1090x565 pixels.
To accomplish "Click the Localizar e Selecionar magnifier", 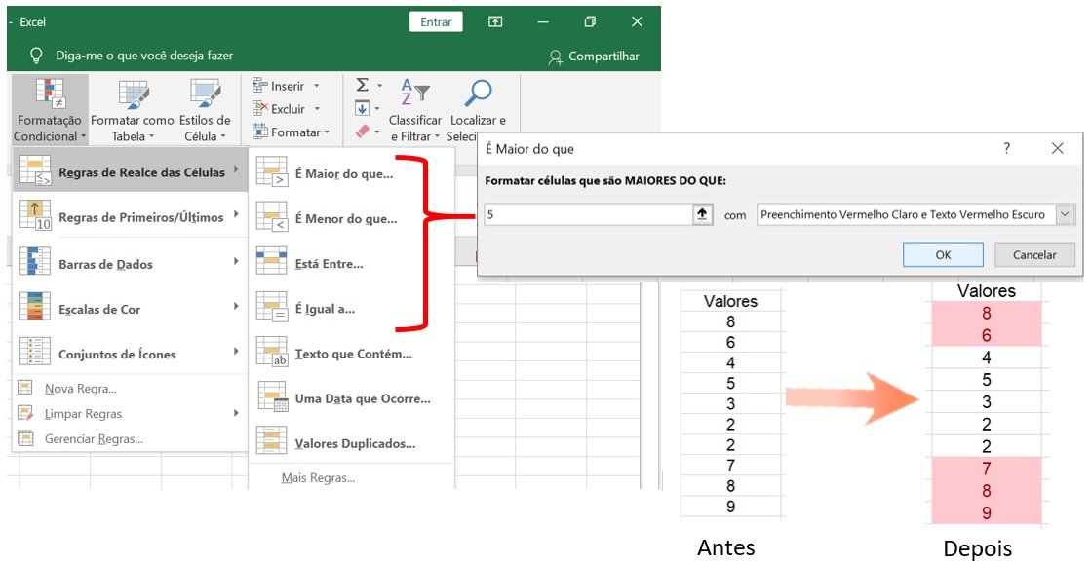I will [x=477, y=94].
